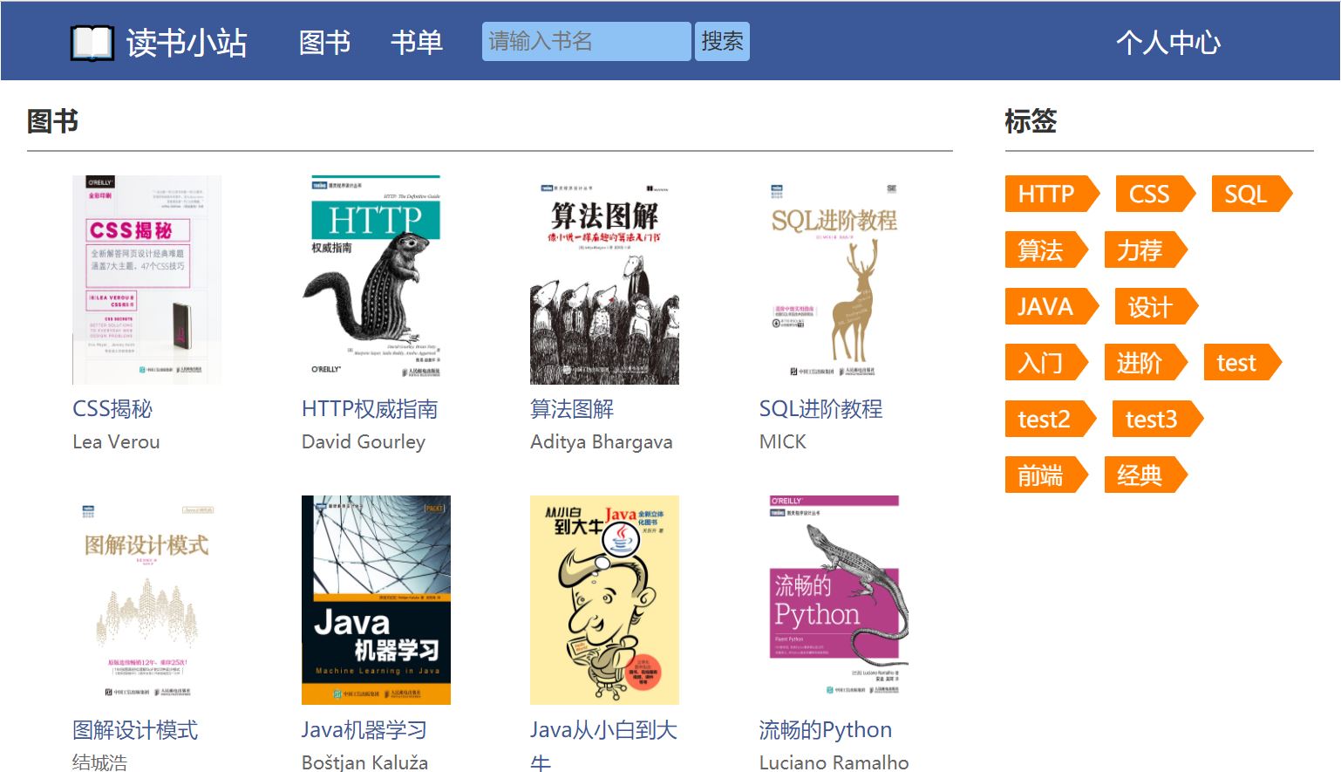Select the JAVA tag
Image resolution: width=1341 pixels, height=772 pixels.
click(x=1052, y=307)
